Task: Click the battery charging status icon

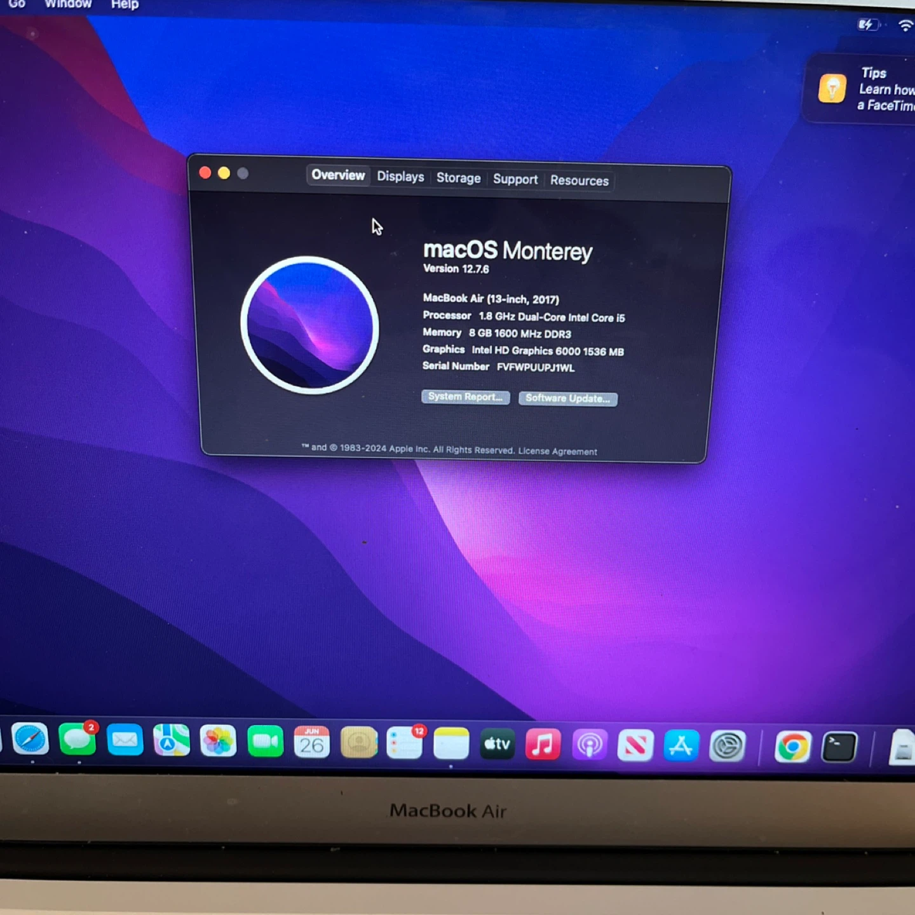Action: click(x=868, y=25)
